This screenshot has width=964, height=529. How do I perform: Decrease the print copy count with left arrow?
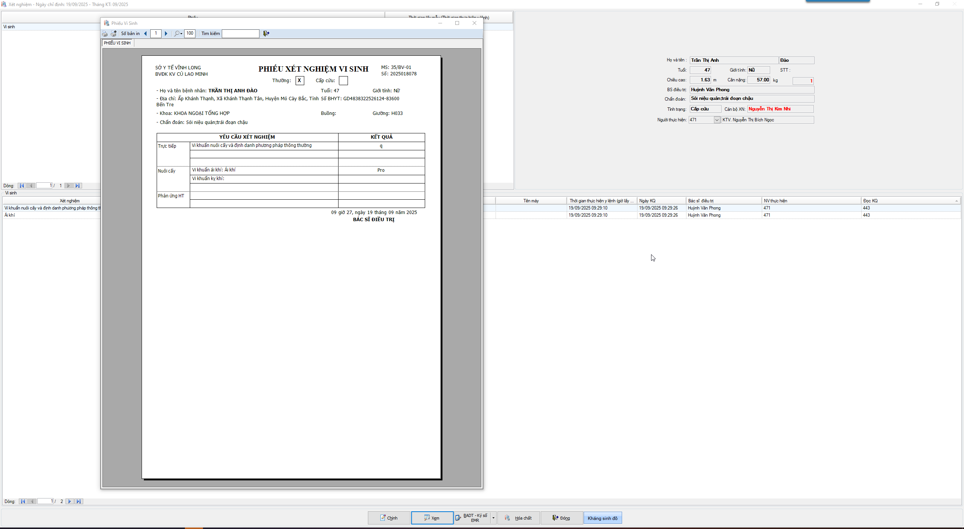(x=146, y=34)
